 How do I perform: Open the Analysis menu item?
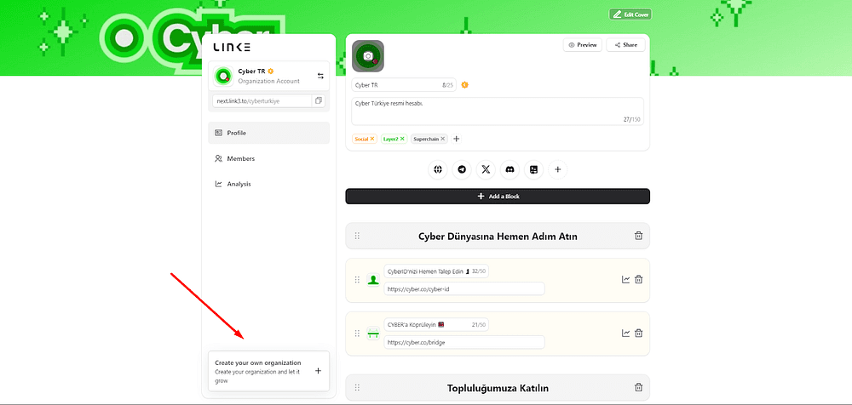(x=268, y=184)
